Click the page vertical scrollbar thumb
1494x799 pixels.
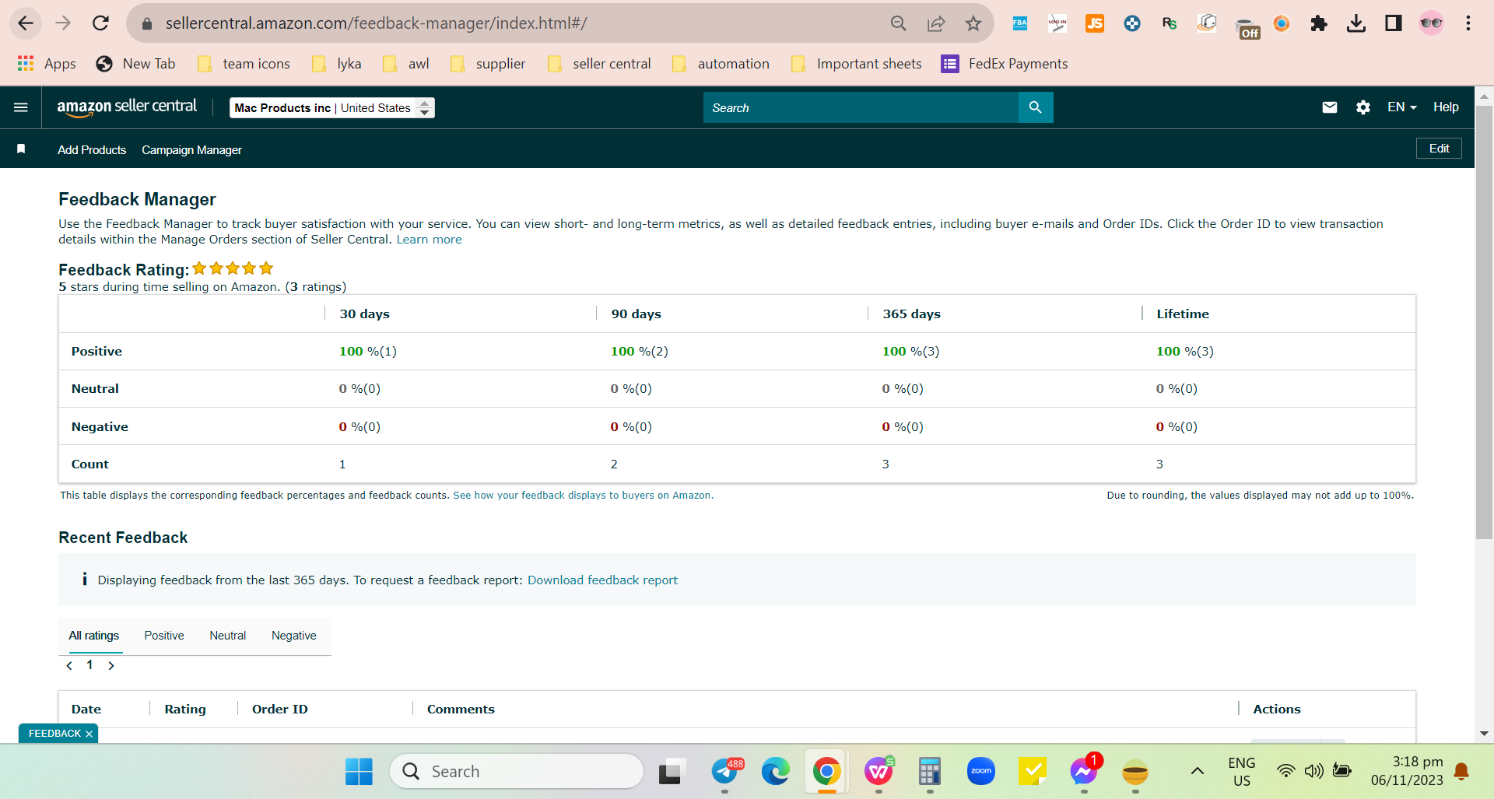click(x=1484, y=321)
